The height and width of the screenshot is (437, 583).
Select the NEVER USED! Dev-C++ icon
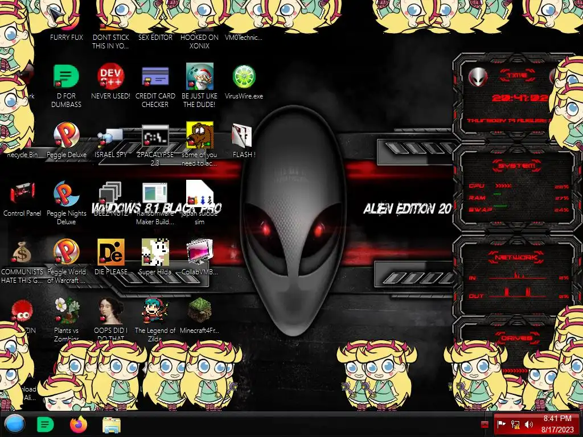[110, 77]
